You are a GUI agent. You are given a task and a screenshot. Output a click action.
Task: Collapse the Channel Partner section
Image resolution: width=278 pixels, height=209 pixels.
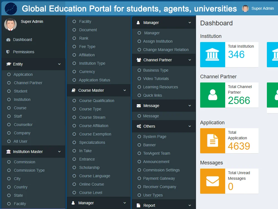pos(190,60)
